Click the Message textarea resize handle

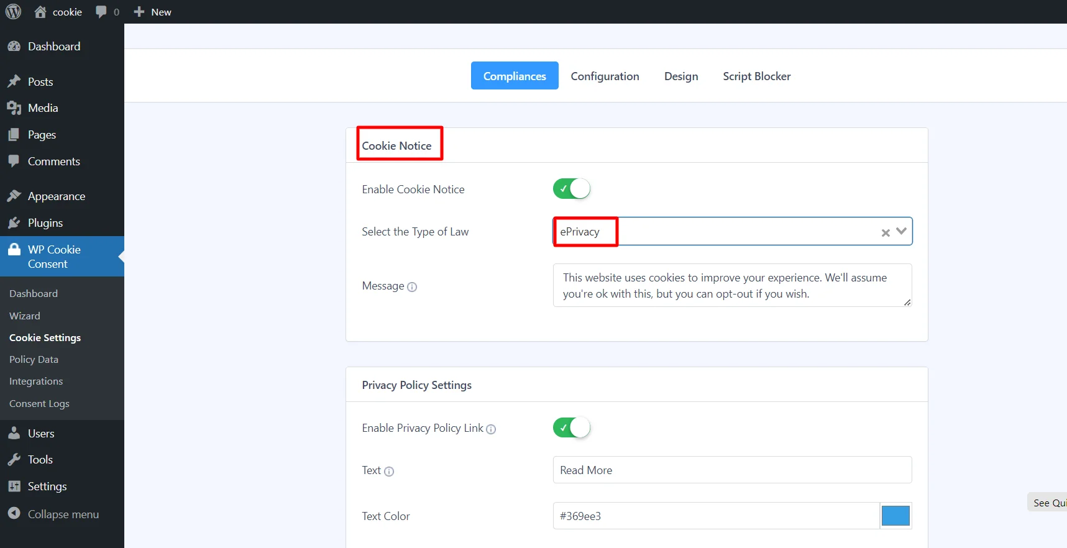(907, 302)
